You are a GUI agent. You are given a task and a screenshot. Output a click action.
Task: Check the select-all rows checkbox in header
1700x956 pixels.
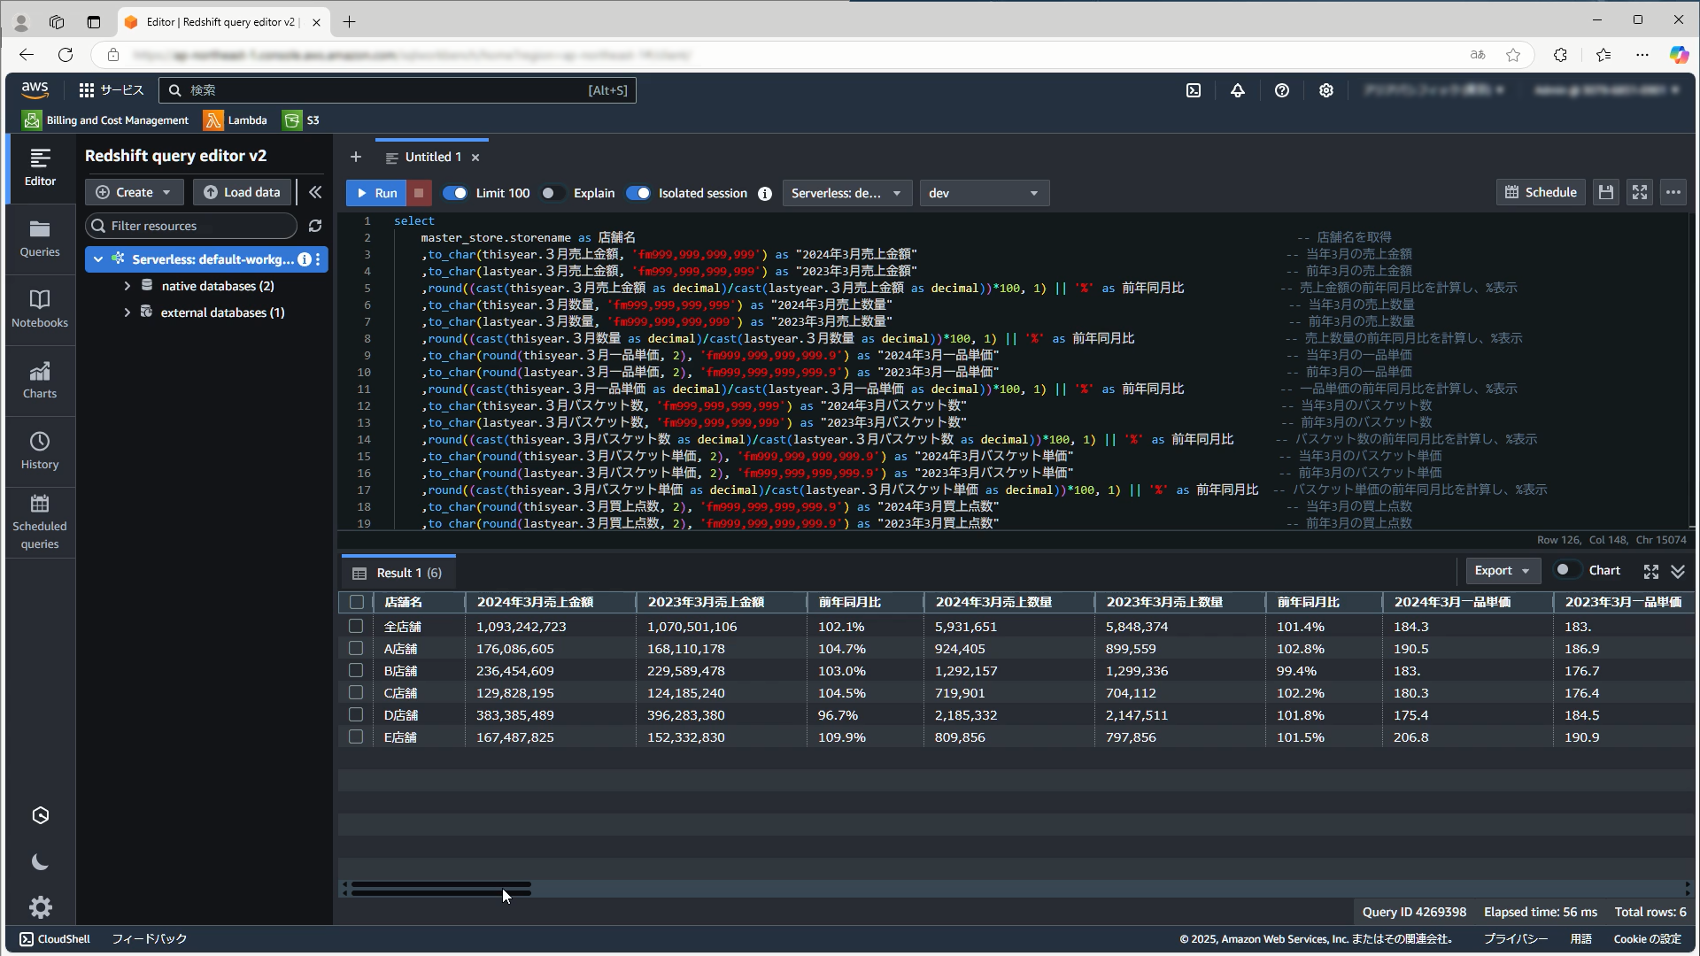(x=357, y=602)
